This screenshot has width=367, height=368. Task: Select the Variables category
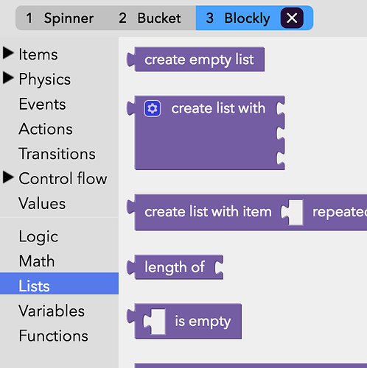59,311
